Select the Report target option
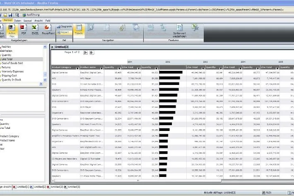This screenshot has height=196, width=294. click(64, 32)
